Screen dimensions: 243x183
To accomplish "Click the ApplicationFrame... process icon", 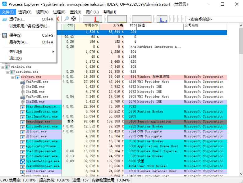I will (23, 147).
